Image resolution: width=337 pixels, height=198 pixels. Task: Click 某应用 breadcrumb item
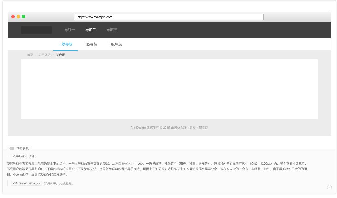pos(61,55)
